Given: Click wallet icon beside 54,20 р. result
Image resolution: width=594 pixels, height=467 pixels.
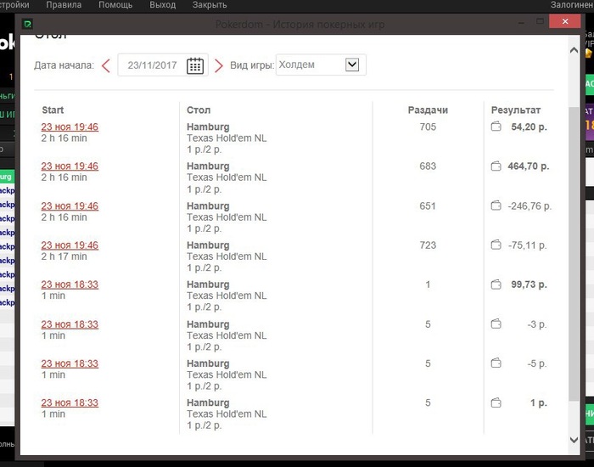Looking at the screenshot, I should [496, 127].
